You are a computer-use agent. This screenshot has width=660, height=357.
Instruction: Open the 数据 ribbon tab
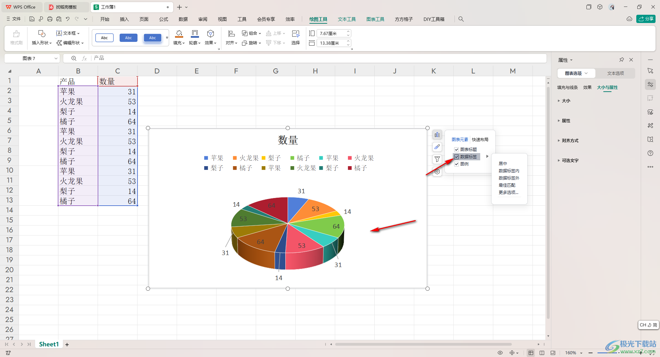[183, 19]
